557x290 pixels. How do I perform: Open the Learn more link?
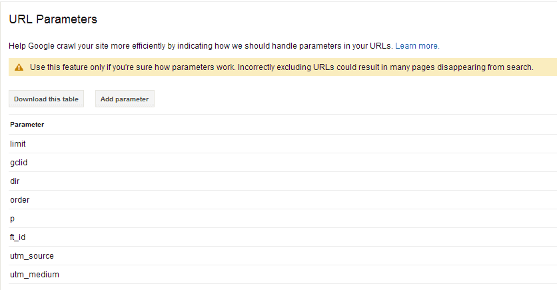pos(417,46)
